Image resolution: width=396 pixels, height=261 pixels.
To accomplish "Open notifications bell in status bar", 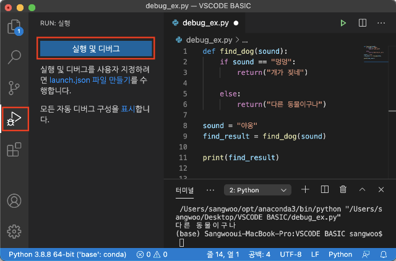I will point(384,254).
